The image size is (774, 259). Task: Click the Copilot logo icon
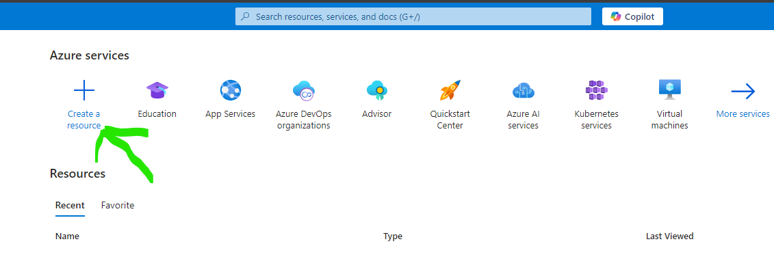[x=615, y=17]
